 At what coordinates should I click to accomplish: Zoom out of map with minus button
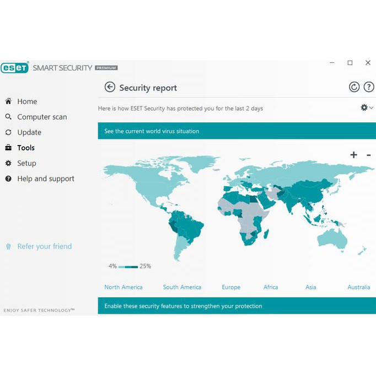point(369,155)
